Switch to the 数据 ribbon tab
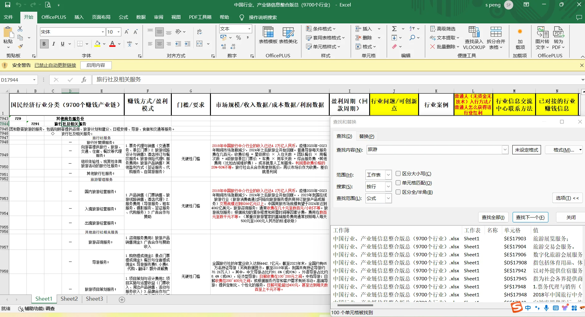This screenshot has height=317, width=585. pyautogui.click(x=141, y=17)
